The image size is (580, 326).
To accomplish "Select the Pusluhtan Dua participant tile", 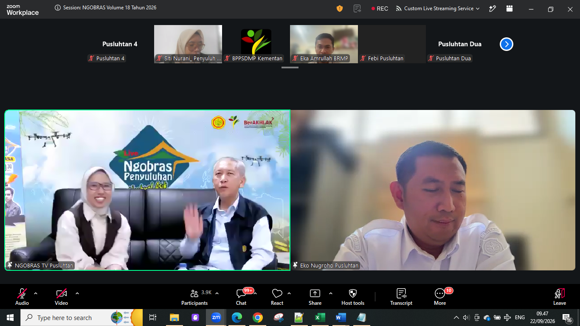I will [x=460, y=44].
